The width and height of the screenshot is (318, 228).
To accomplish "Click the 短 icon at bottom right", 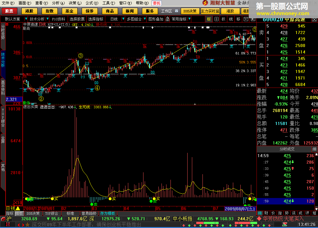I will (x=314, y=213).
